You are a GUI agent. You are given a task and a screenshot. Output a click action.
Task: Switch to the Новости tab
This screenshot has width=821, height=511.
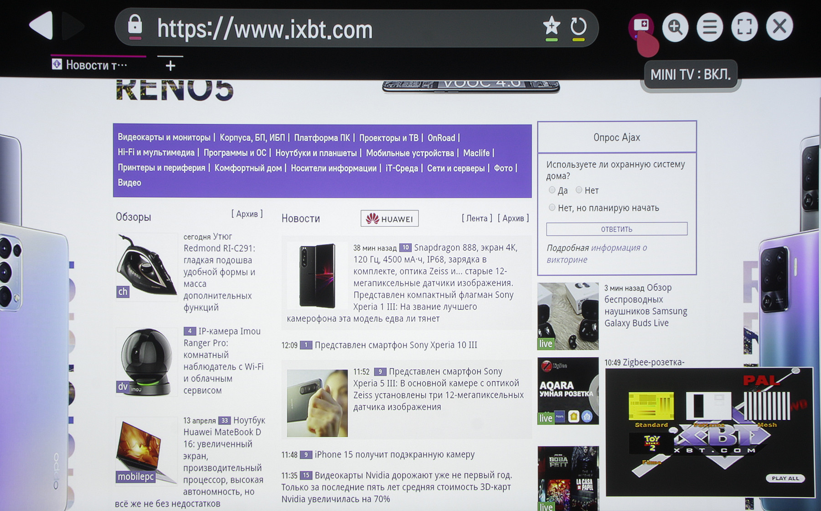click(97, 65)
